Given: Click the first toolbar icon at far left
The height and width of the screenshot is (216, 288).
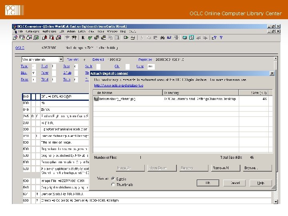Looking at the screenshot, I should click(x=15, y=38).
